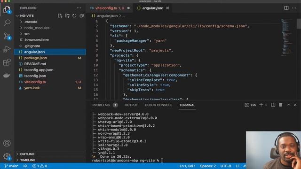The height and width of the screenshot is (169, 301).
Task: Click the New Folder icon in Explorer
Action: point(67,15)
